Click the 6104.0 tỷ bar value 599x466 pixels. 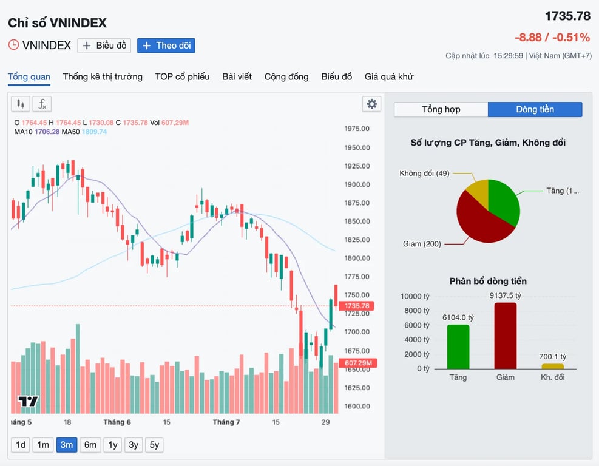[458, 317]
